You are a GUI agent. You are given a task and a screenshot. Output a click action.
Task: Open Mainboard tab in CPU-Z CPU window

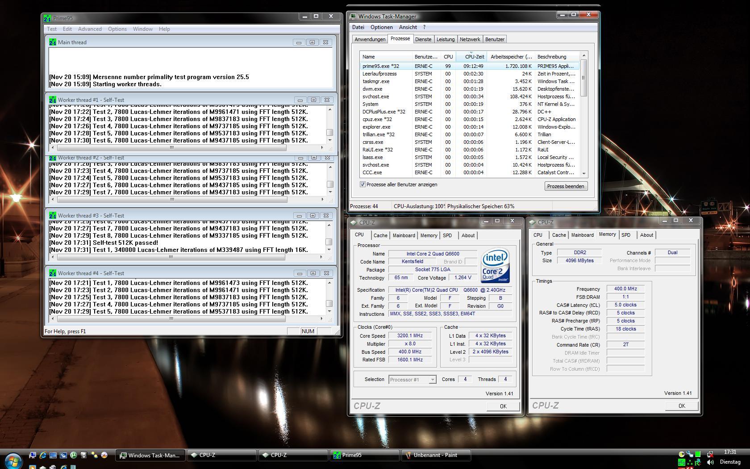coord(404,235)
